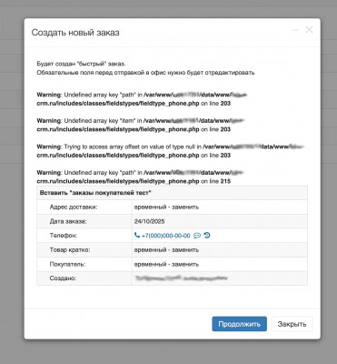Show call history clock icon next to phone
The image size is (337, 364).
207,236
